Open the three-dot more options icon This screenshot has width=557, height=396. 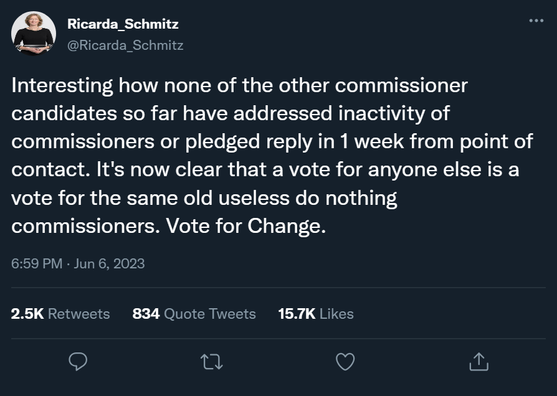[535, 21]
